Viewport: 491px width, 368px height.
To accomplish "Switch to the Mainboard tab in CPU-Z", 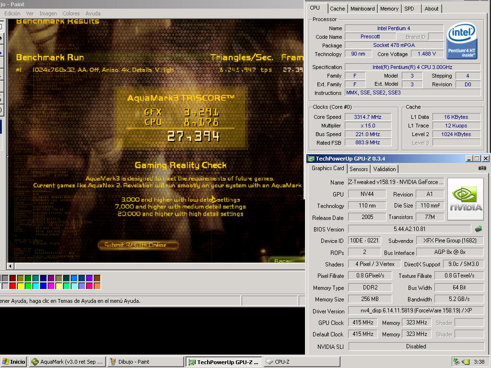I will click(x=362, y=9).
